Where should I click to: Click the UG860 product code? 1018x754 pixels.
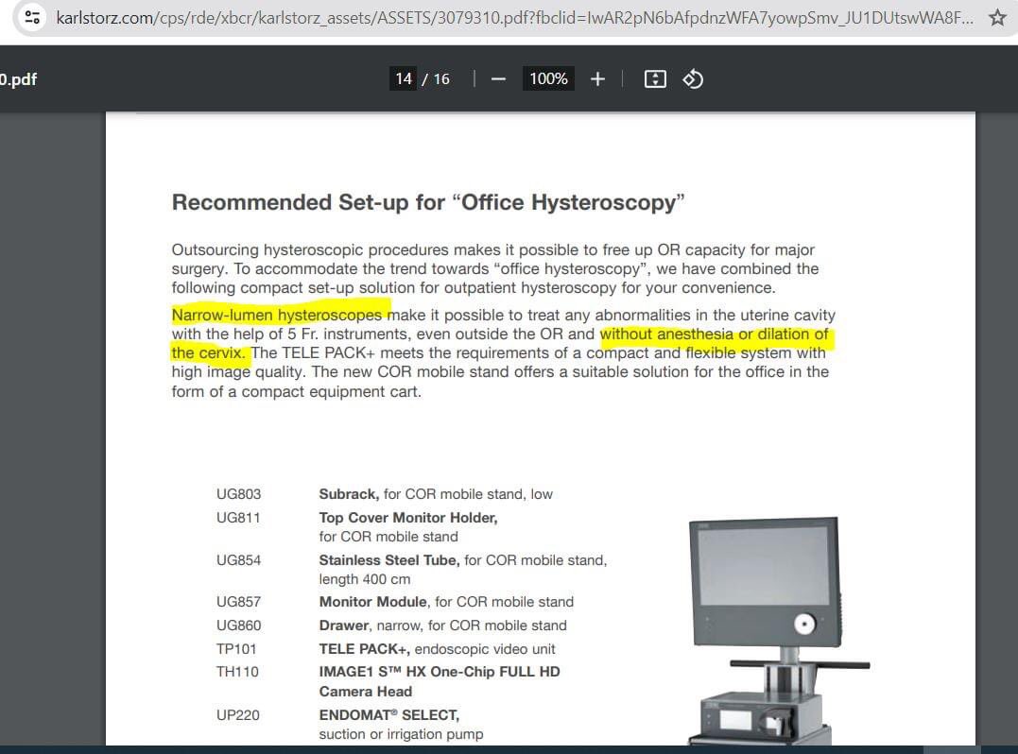[238, 625]
